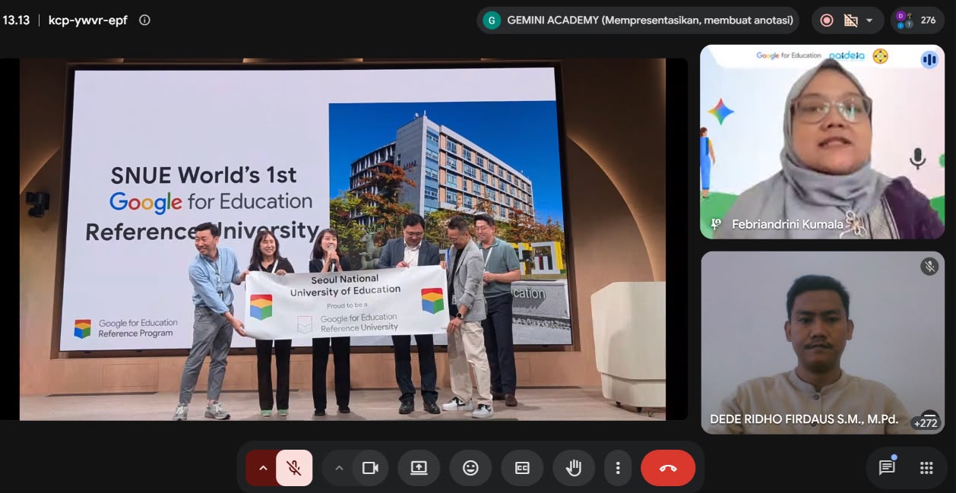This screenshot has height=493, width=956.
Task: Leave the call
Action: coord(668,468)
